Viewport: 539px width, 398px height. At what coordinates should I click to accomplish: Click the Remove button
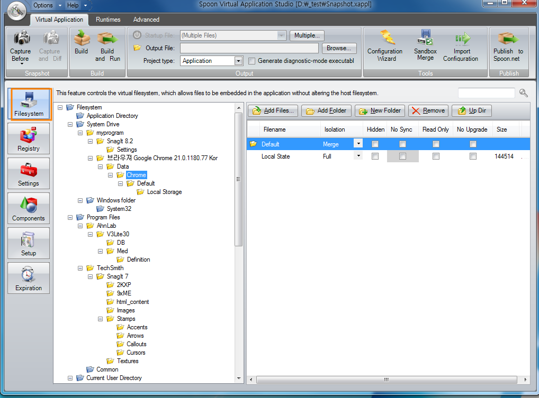pyautogui.click(x=428, y=110)
